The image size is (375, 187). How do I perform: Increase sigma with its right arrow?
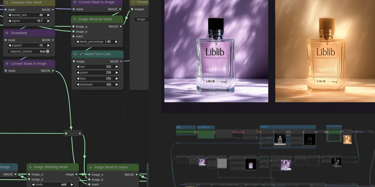[48, 21]
